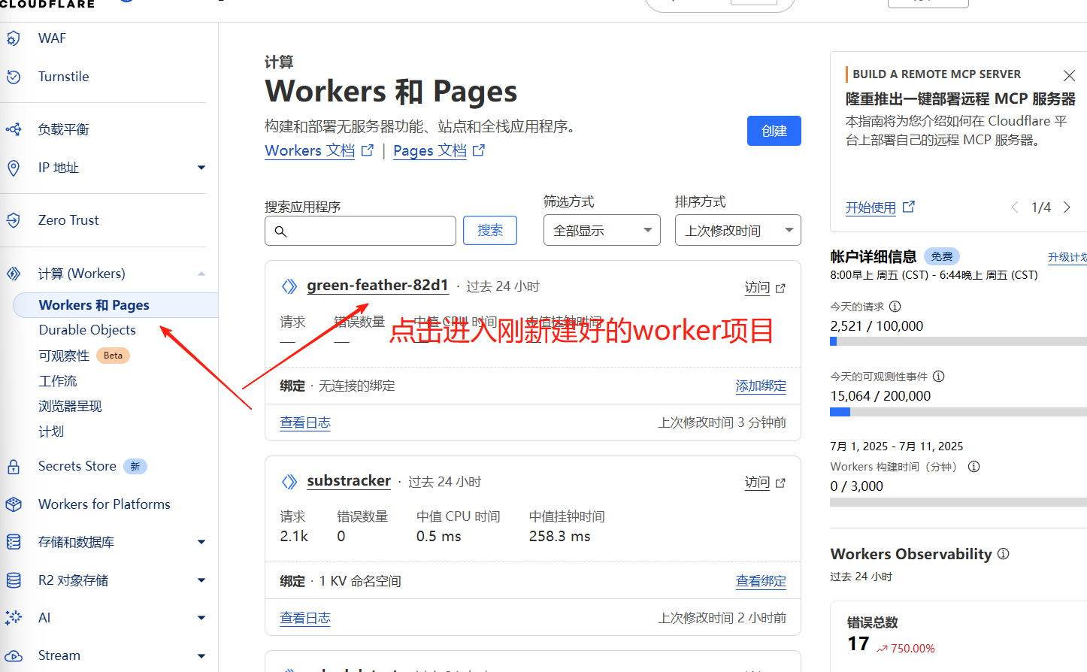1087x672 pixels.
Task: Click info icon beside Workers 构建时间
Action: click(974, 467)
